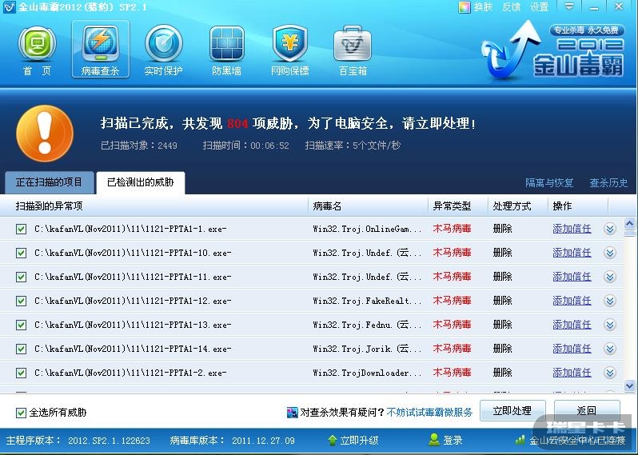
Task: Click the 登录 user login icon
Action: pyautogui.click(x=434, y=440)
